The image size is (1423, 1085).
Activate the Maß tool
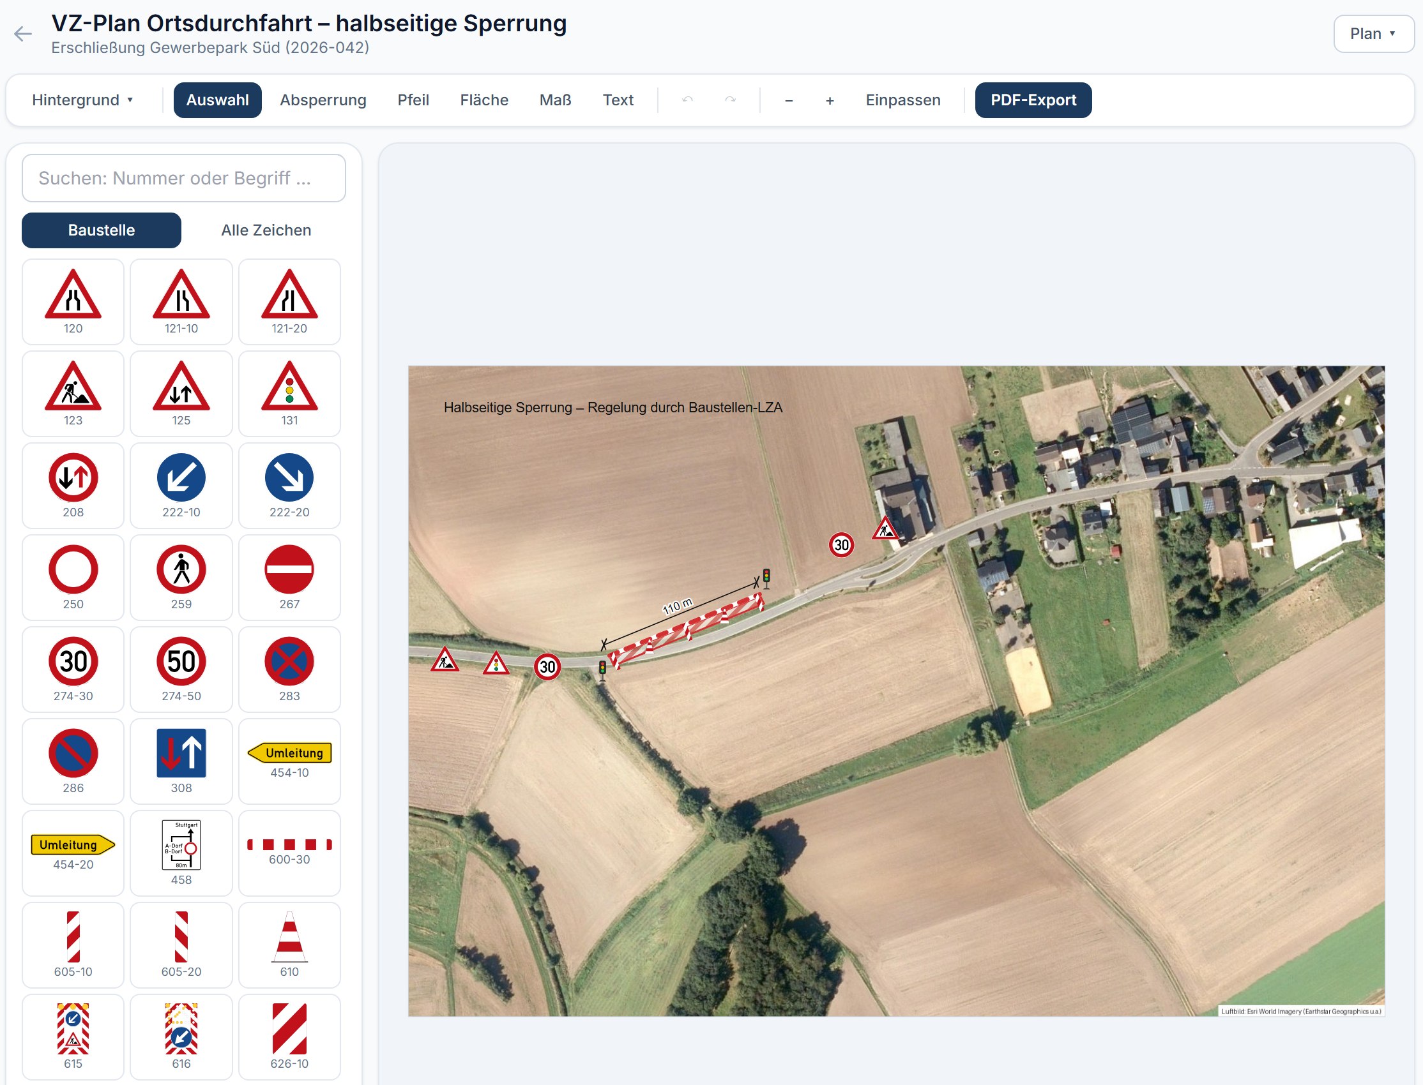pos(555,100)
